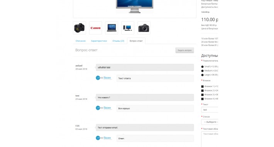Click the struck-through old price
Viewport: 274px width, 147px height.
point(205,12)
